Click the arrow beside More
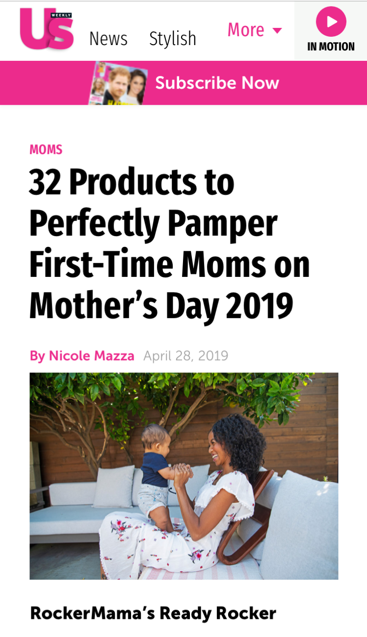This screenshot has width=367, height=637. click(277, 31)
